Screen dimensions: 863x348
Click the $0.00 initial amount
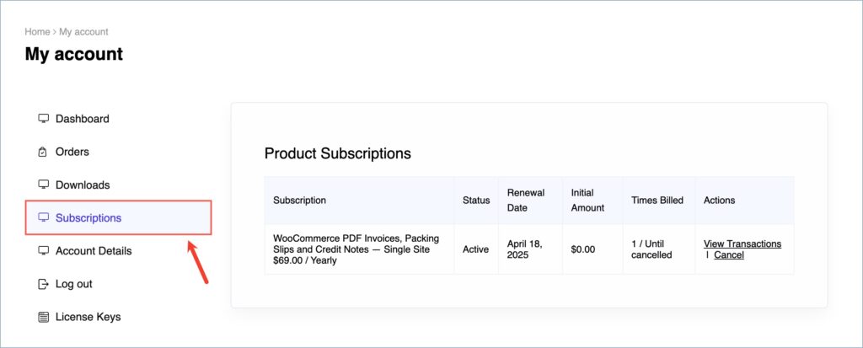coord(583,249)
